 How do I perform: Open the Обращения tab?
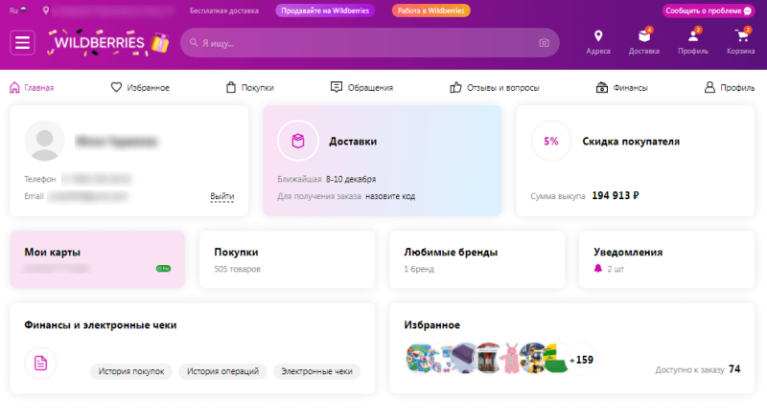(361, 87)
